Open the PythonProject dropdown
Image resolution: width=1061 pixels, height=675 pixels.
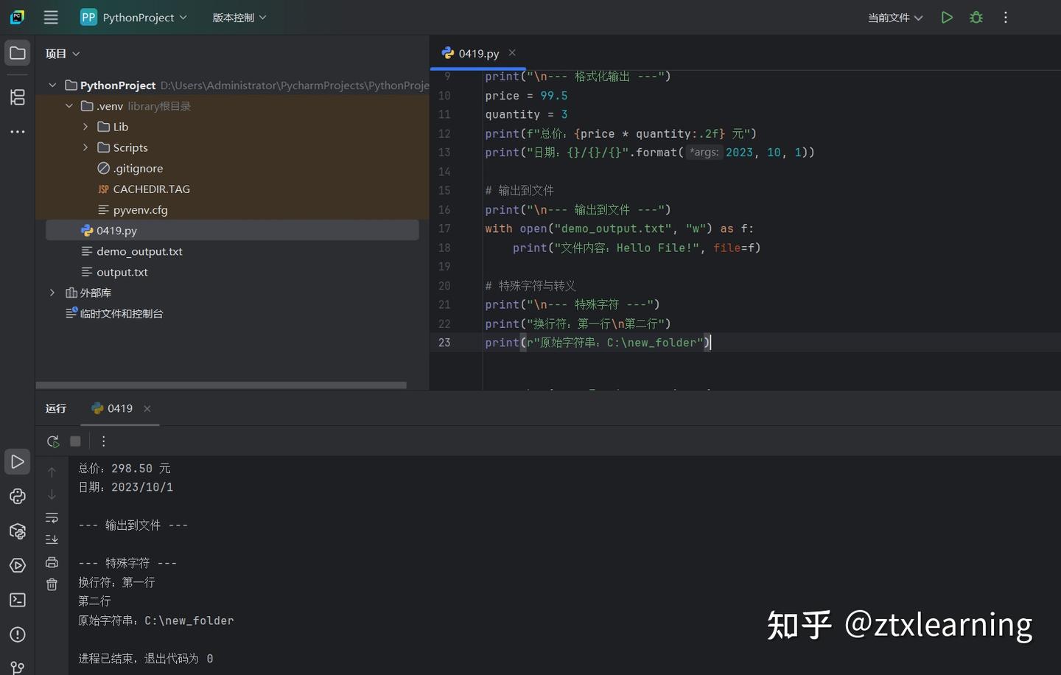coord(133,17)
